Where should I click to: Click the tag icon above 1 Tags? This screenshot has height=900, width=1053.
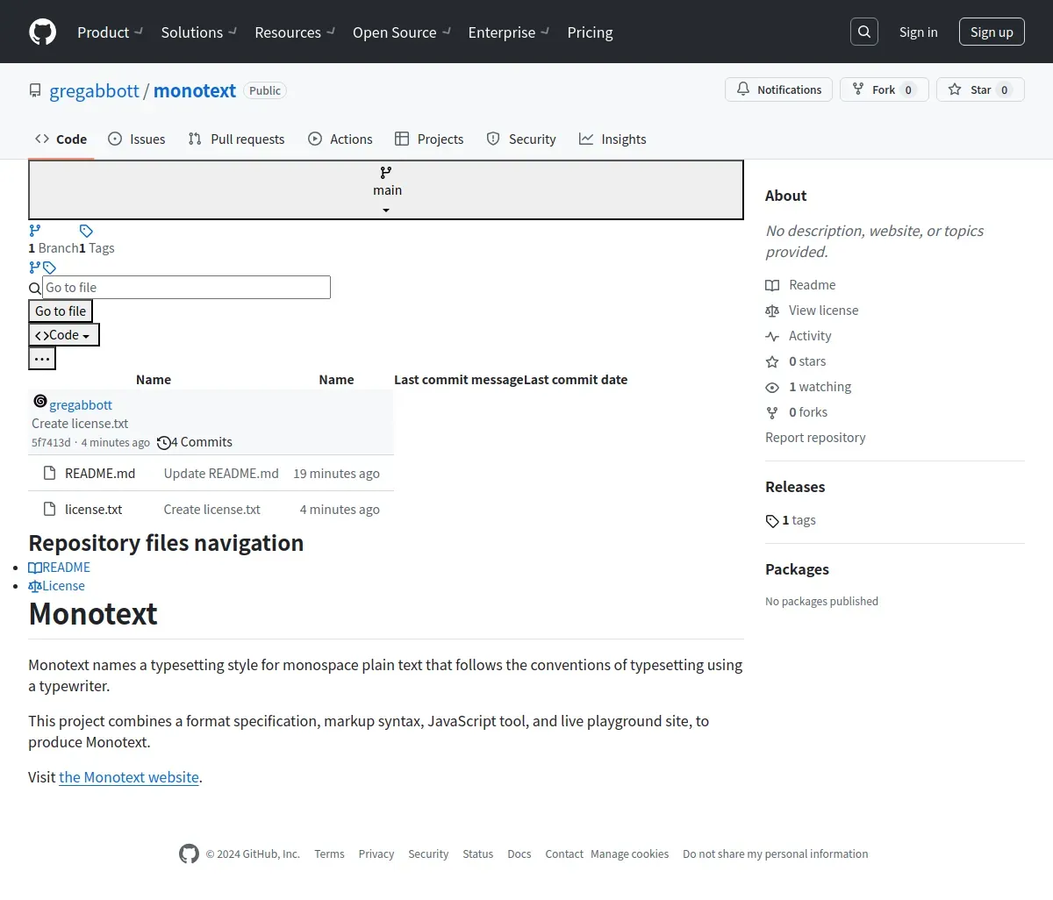click(x=86, y=231)
